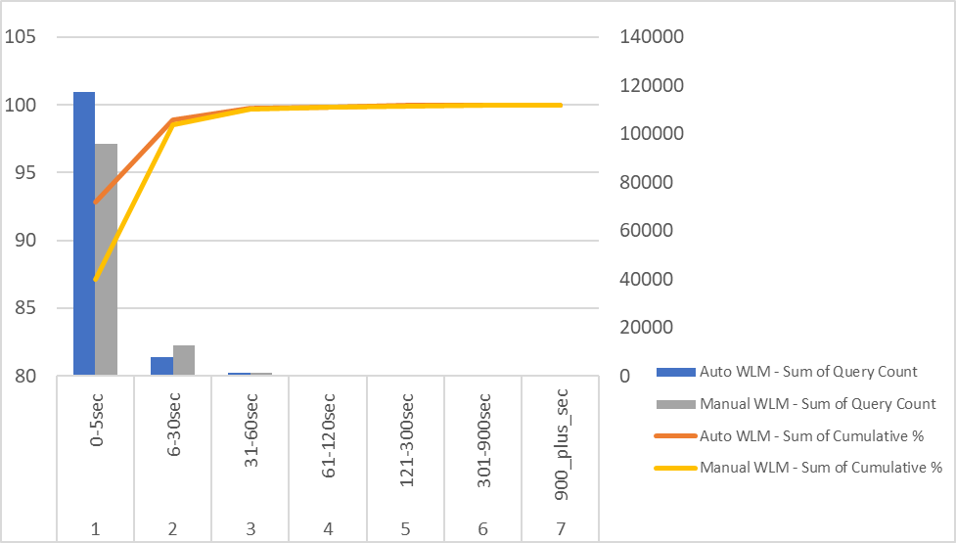Image resolution: width=956 pixels, height=543 pixels.
Task: Click the 80000 label on the secondary axis
Action: point(646,183)
